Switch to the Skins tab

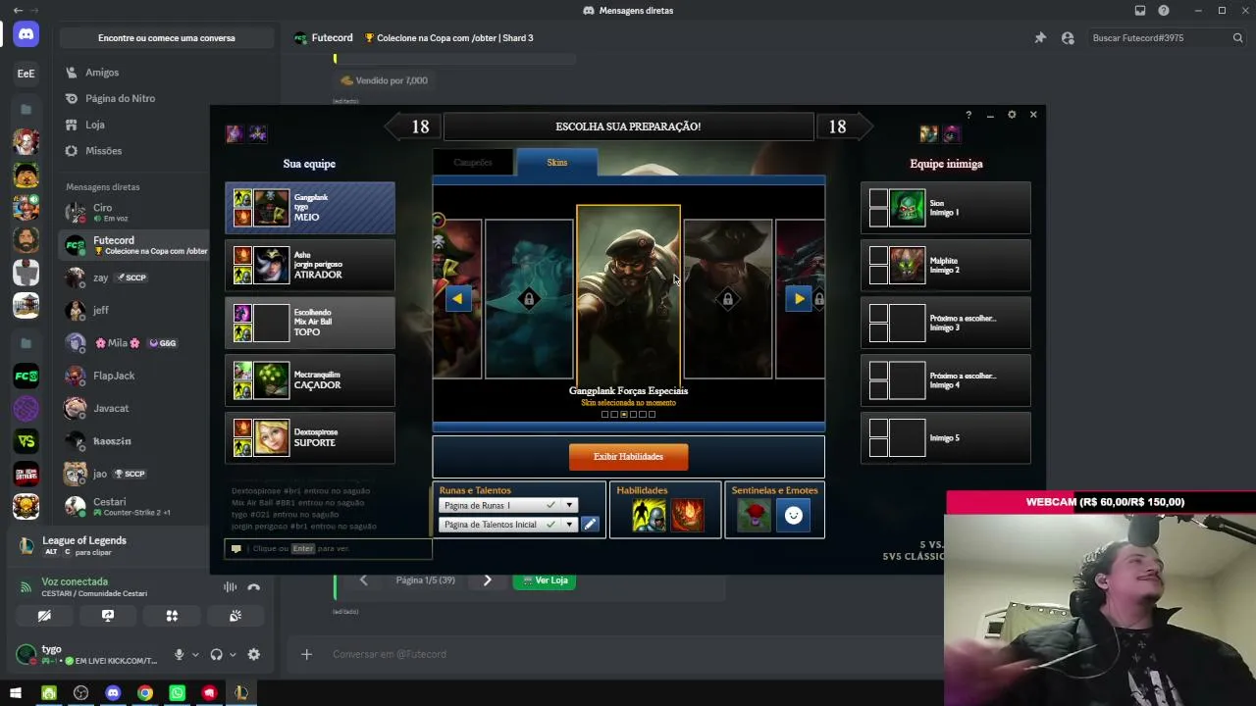pos(556,163)
